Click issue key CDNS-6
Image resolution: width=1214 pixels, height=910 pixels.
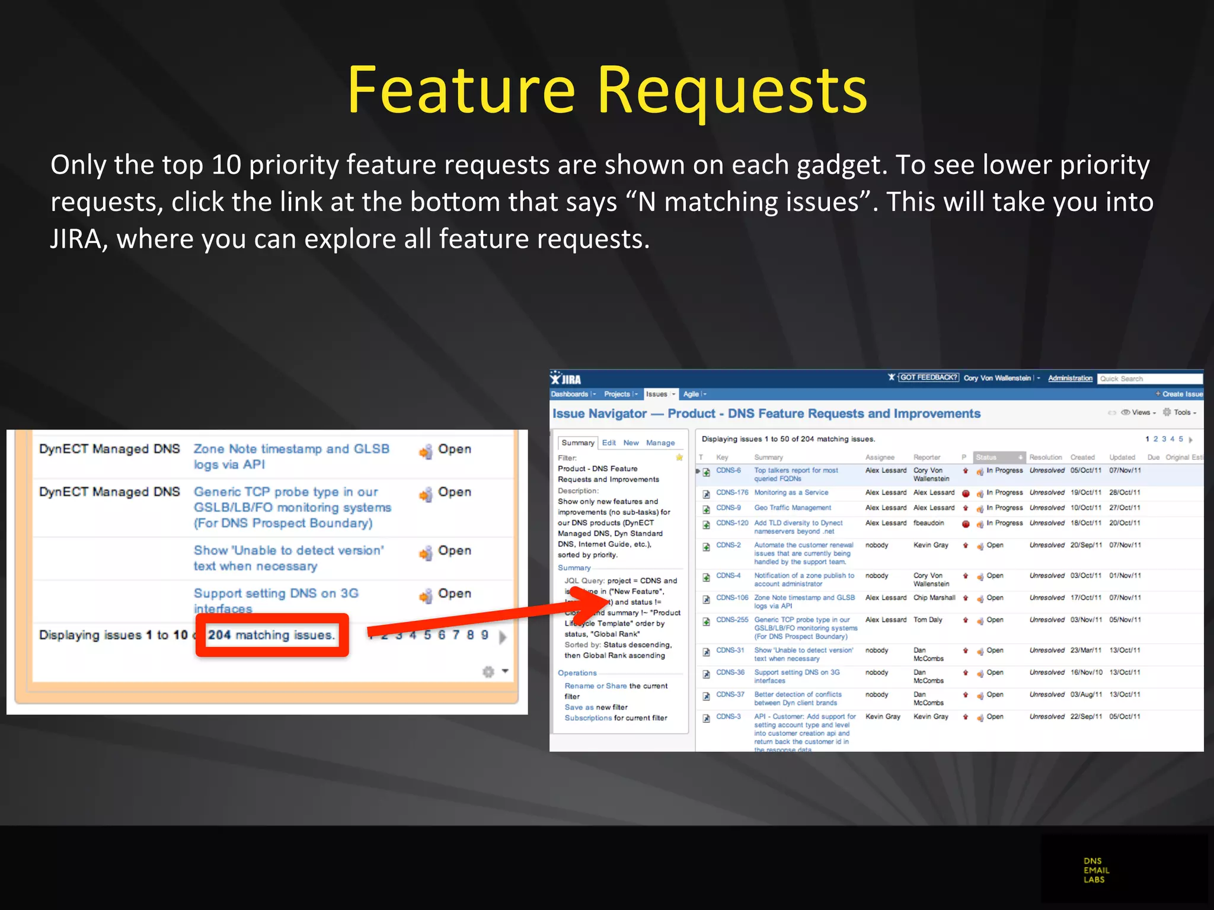tap(728, 470)
